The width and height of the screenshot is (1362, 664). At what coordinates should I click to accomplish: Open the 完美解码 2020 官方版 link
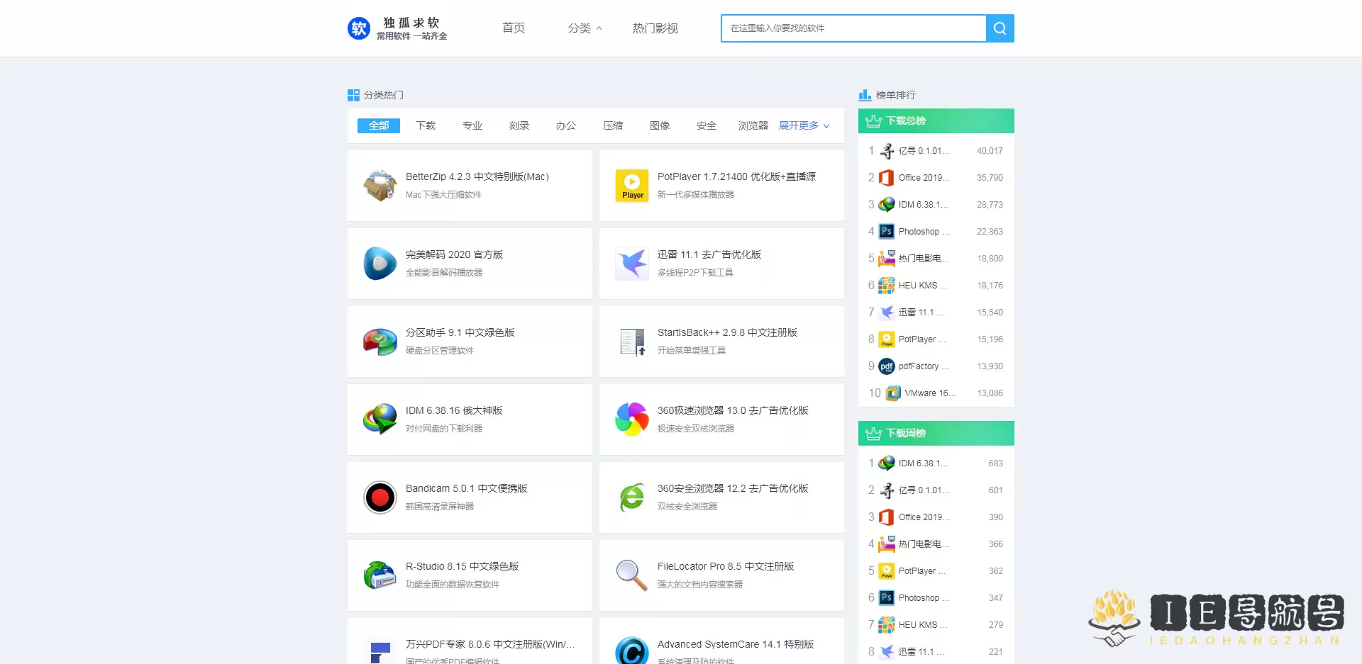point(454,254)
